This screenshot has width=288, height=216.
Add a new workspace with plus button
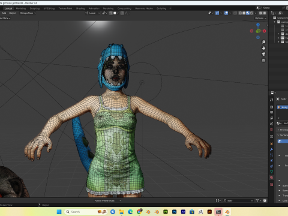[x=170, y=8]
